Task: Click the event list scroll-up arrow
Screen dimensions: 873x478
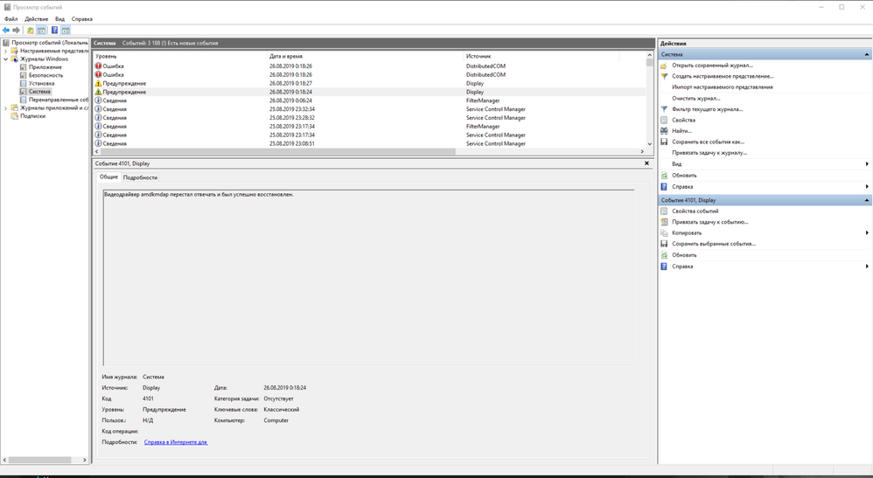Action: [650, 55]
